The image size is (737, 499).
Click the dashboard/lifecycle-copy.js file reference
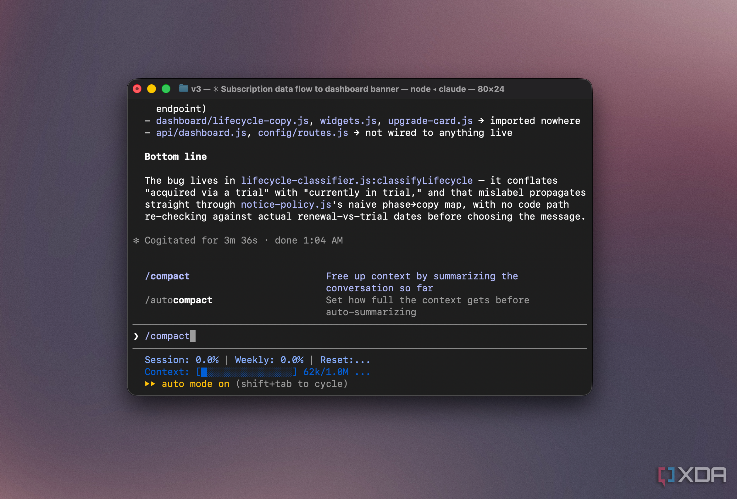coord(232,121)
